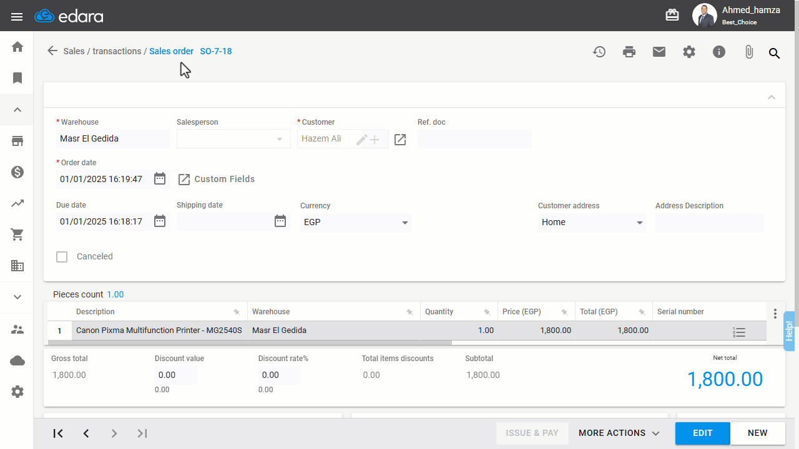Screen dimensions: 799x449
Task: Open the MORE ACTIONS menu
Action: pyautogui.click(x=619, y=433)
